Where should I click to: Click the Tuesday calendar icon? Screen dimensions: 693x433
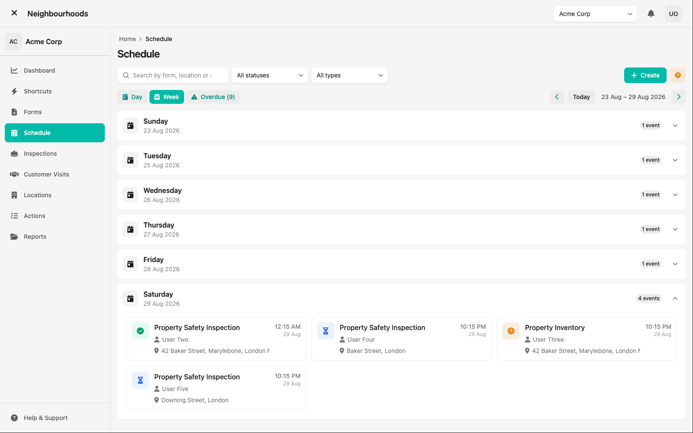(130, 160)
